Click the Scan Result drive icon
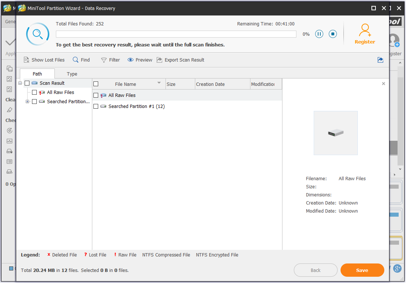Screen dimensions: 406x283 tap(35, 83)
